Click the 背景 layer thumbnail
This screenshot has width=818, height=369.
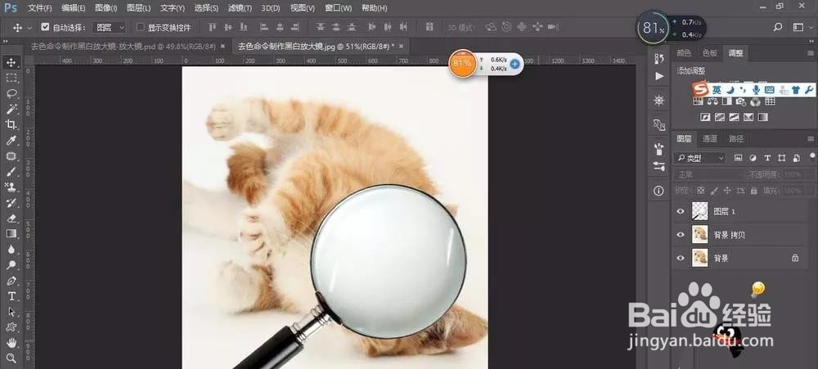(x=699, y=257)
